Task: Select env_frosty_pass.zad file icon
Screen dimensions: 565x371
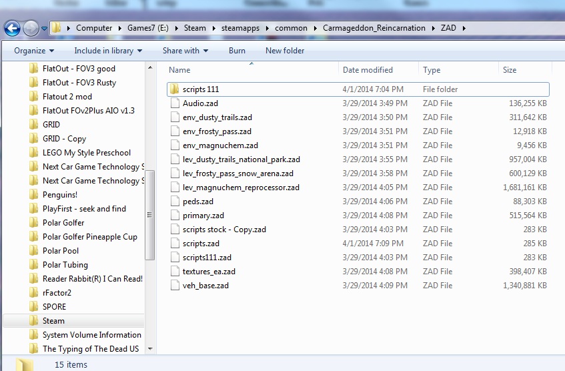Action: pyautogui.click(x=175, y=131)
